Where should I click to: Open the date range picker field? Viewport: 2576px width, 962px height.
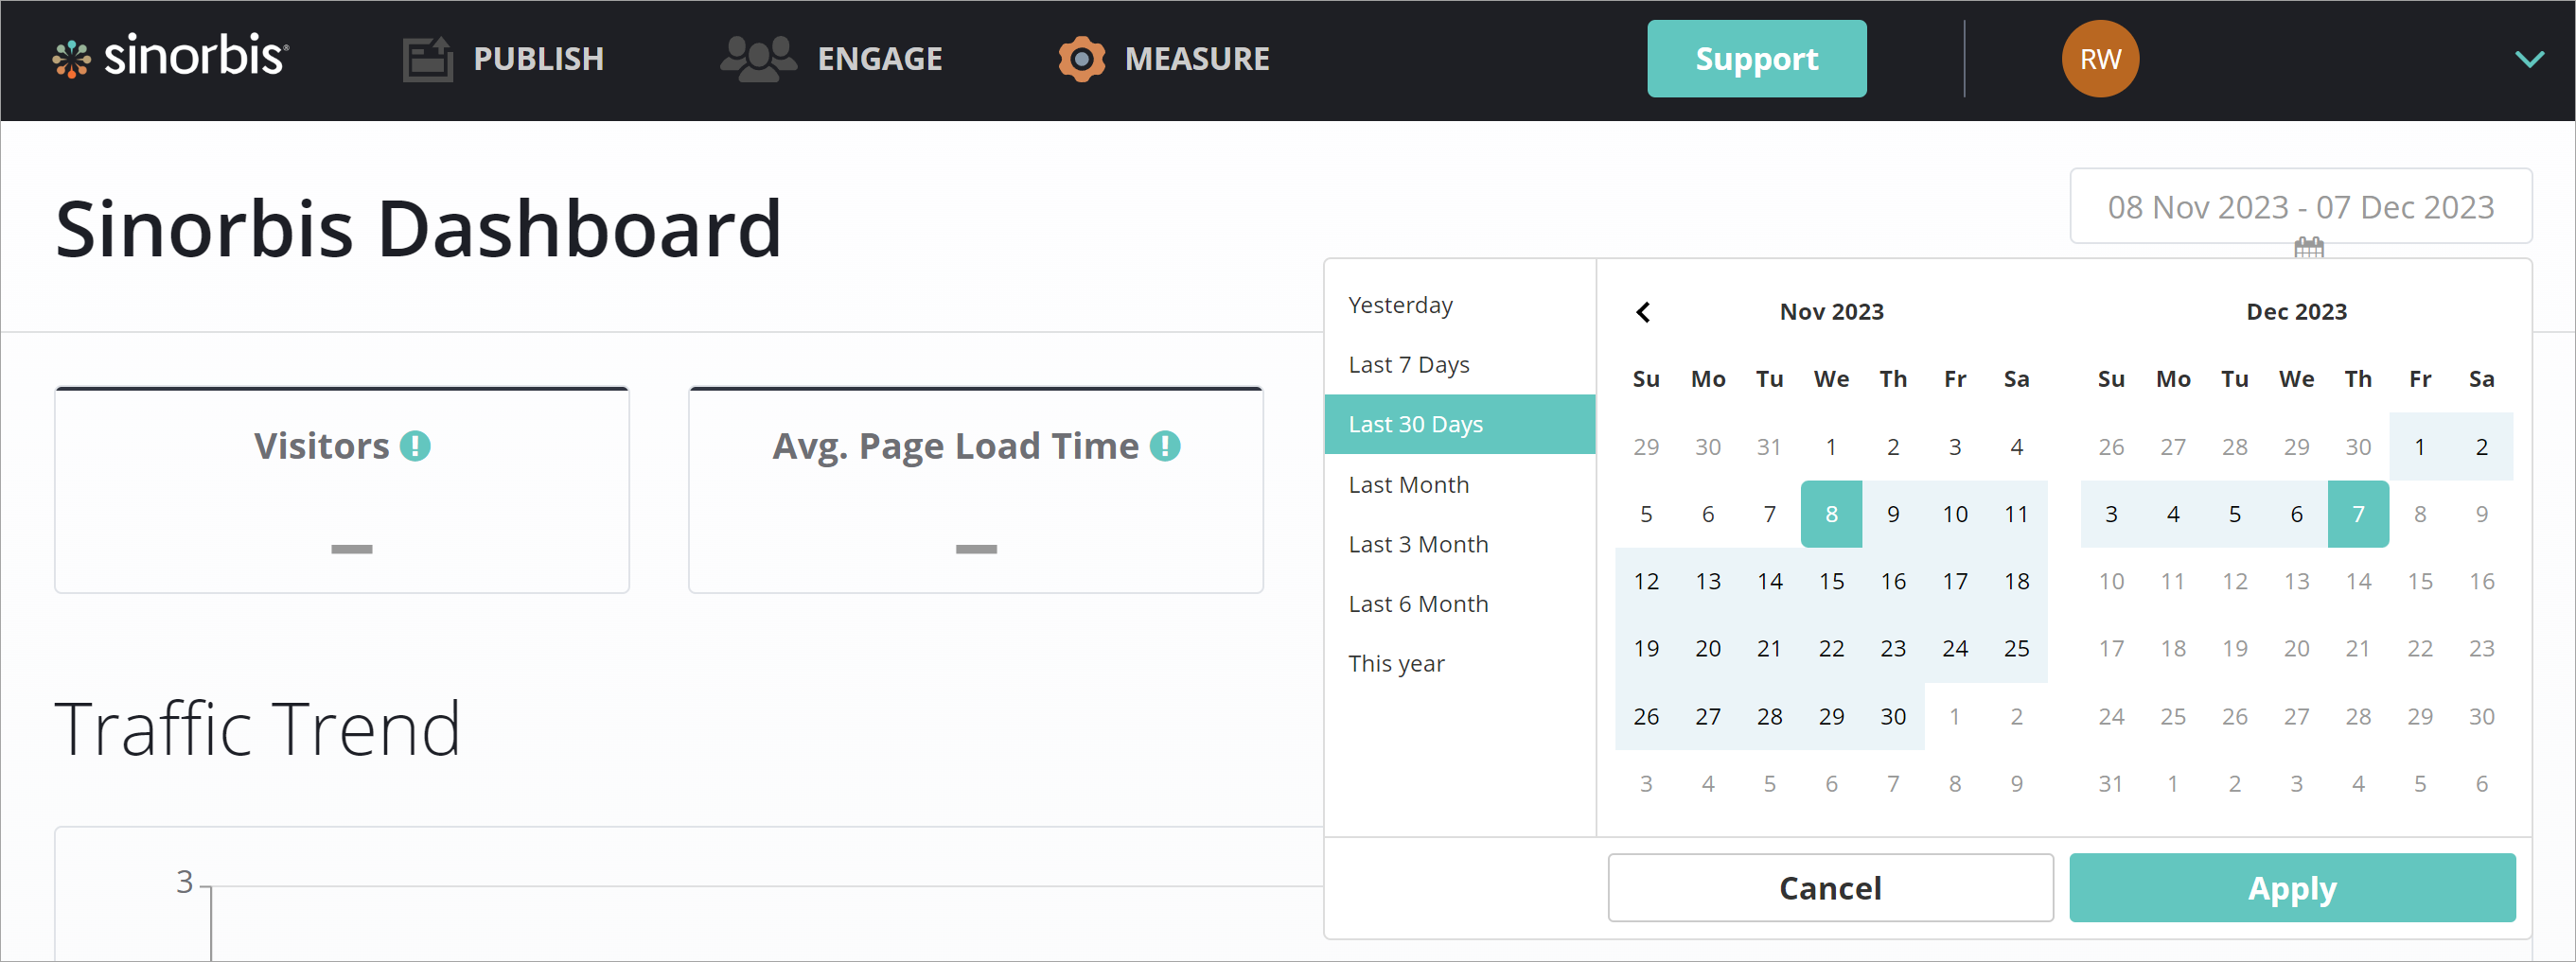pos(2300,207)
